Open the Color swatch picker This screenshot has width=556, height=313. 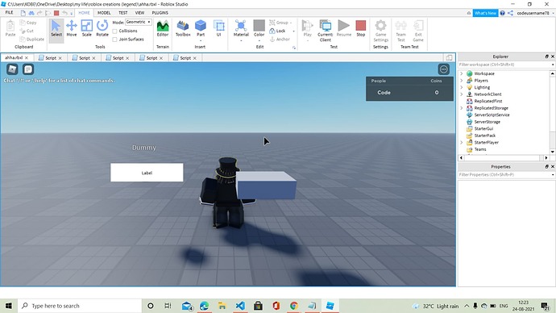tap(259, 29)
